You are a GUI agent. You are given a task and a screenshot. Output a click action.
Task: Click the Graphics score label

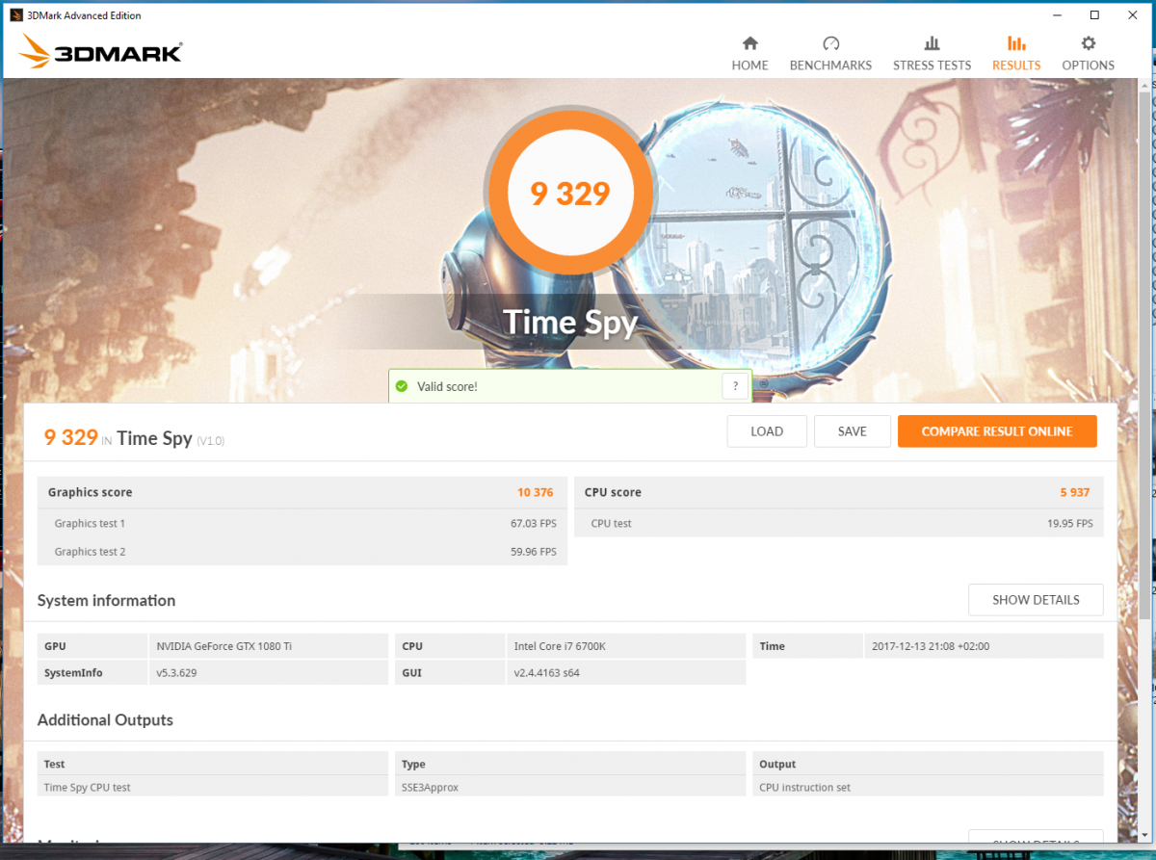(x=90, y=492)
